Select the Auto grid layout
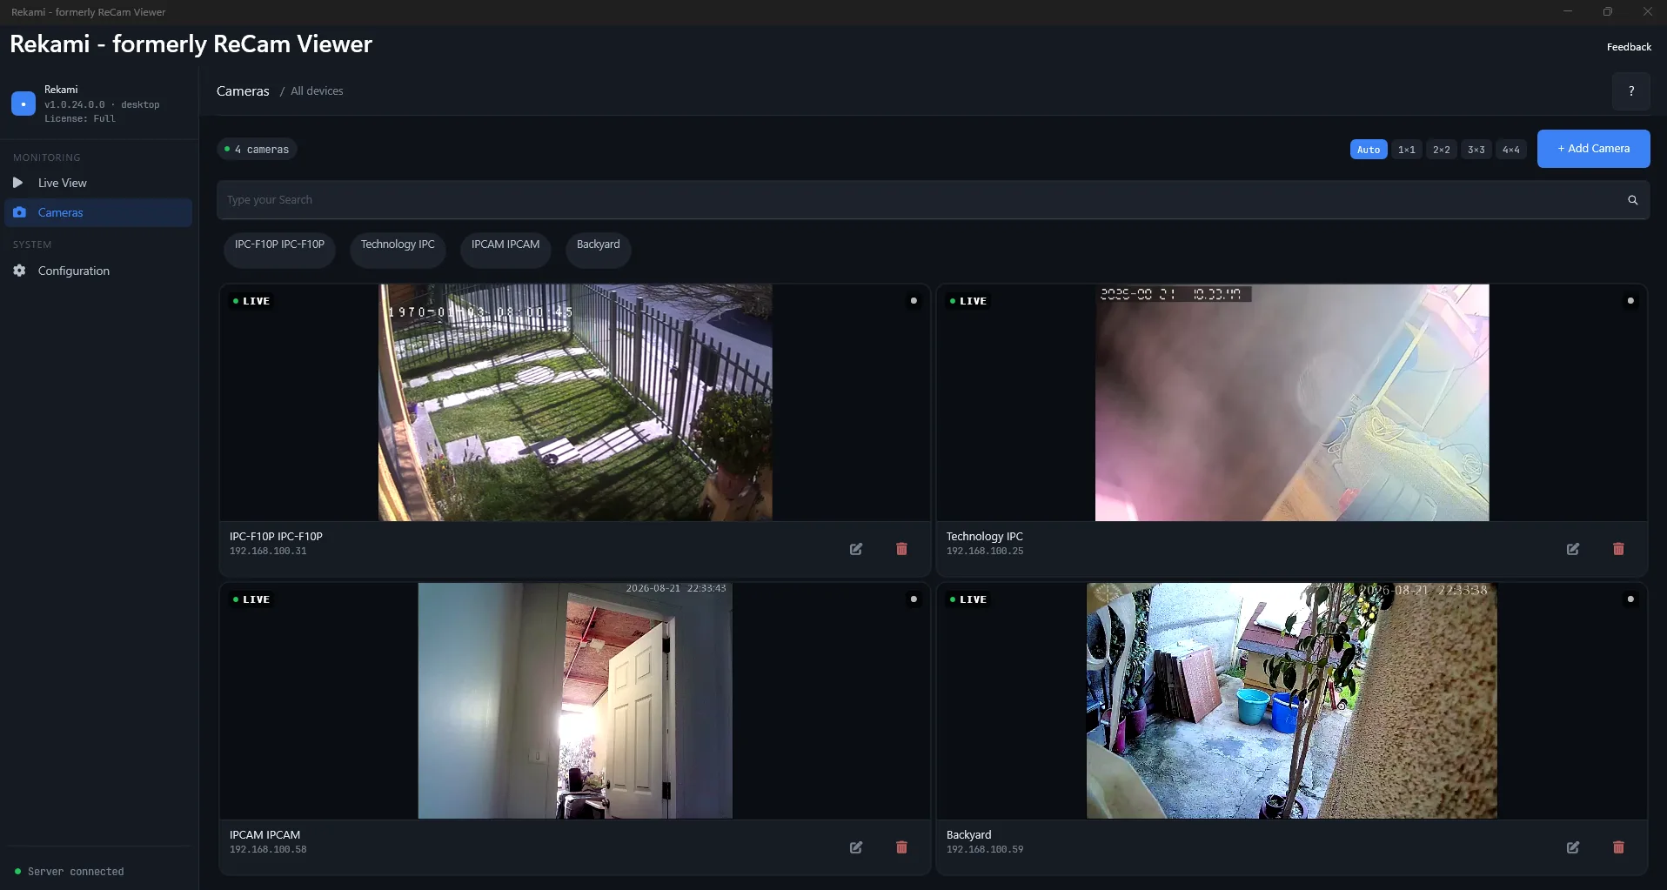The height and width of the screenshot is (890, 1667). coord(1369,150)
